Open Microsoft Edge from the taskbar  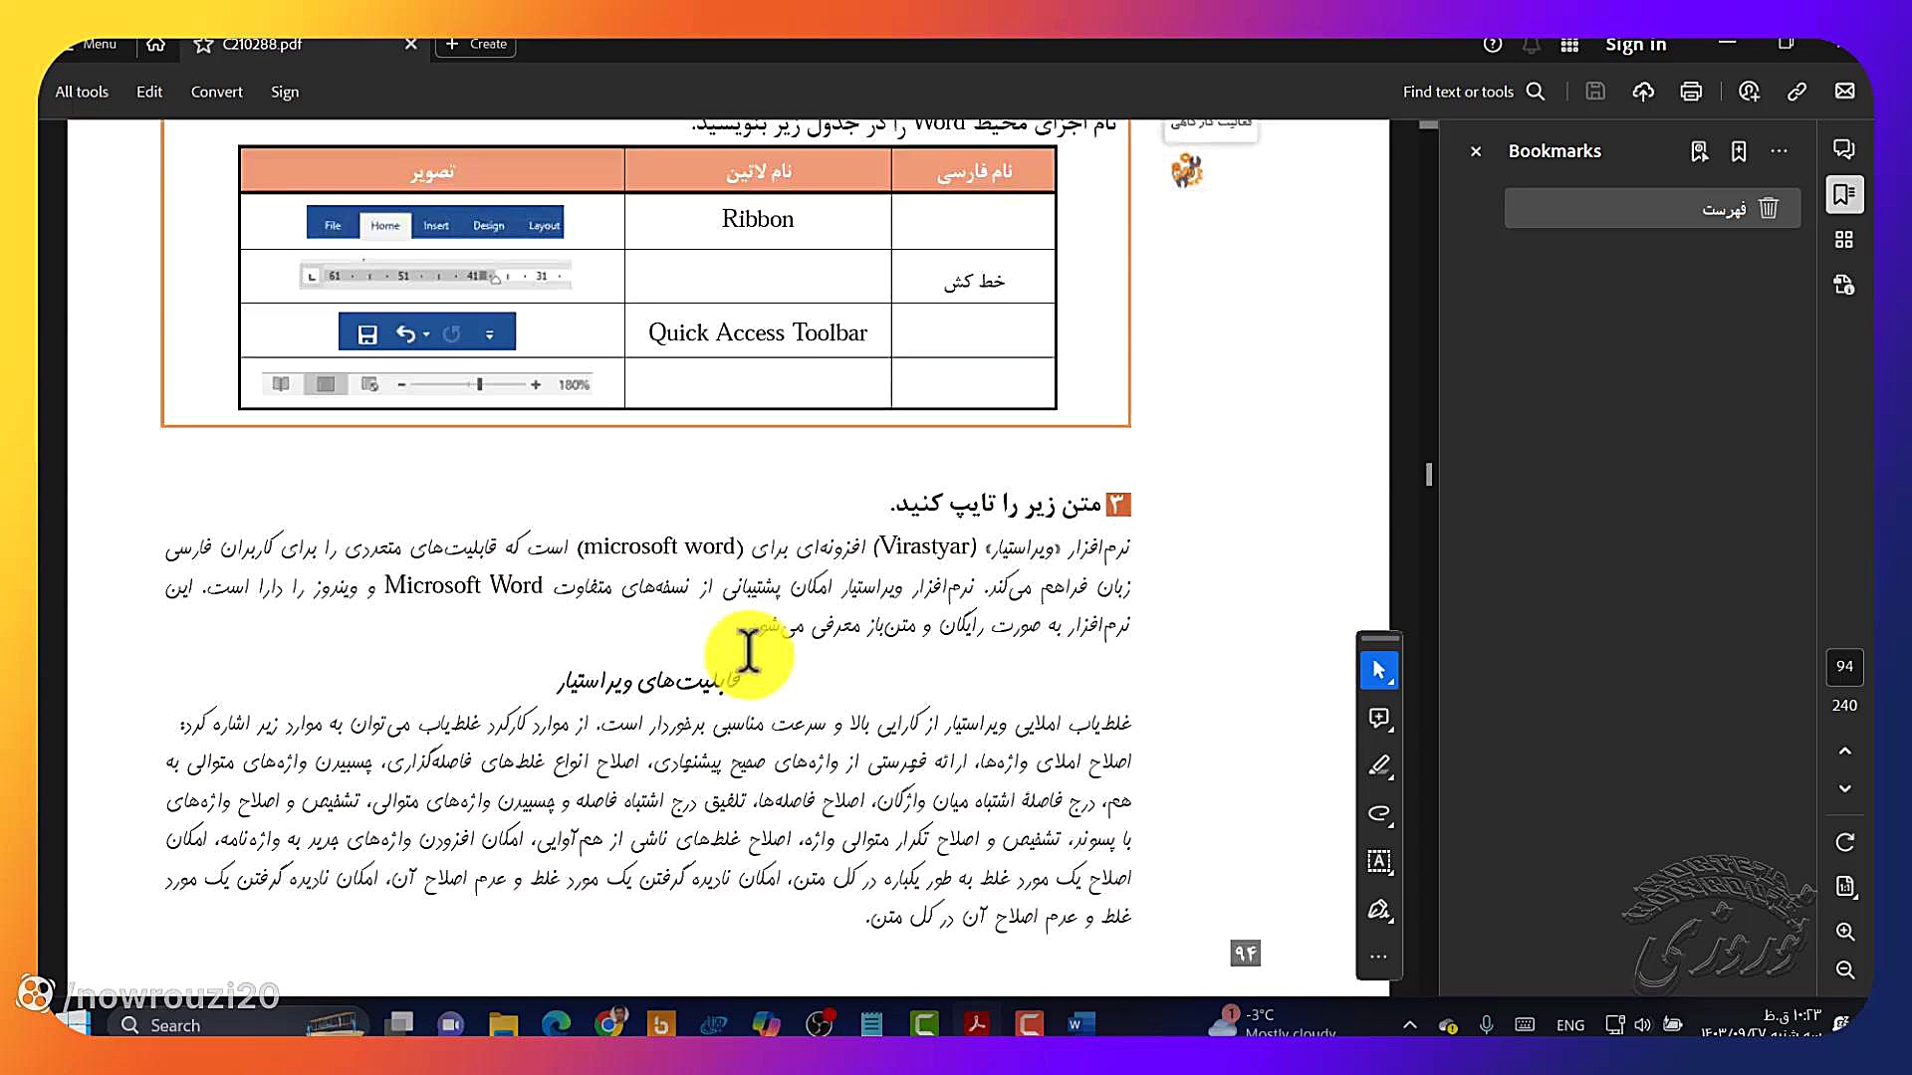pos(556,1023)
